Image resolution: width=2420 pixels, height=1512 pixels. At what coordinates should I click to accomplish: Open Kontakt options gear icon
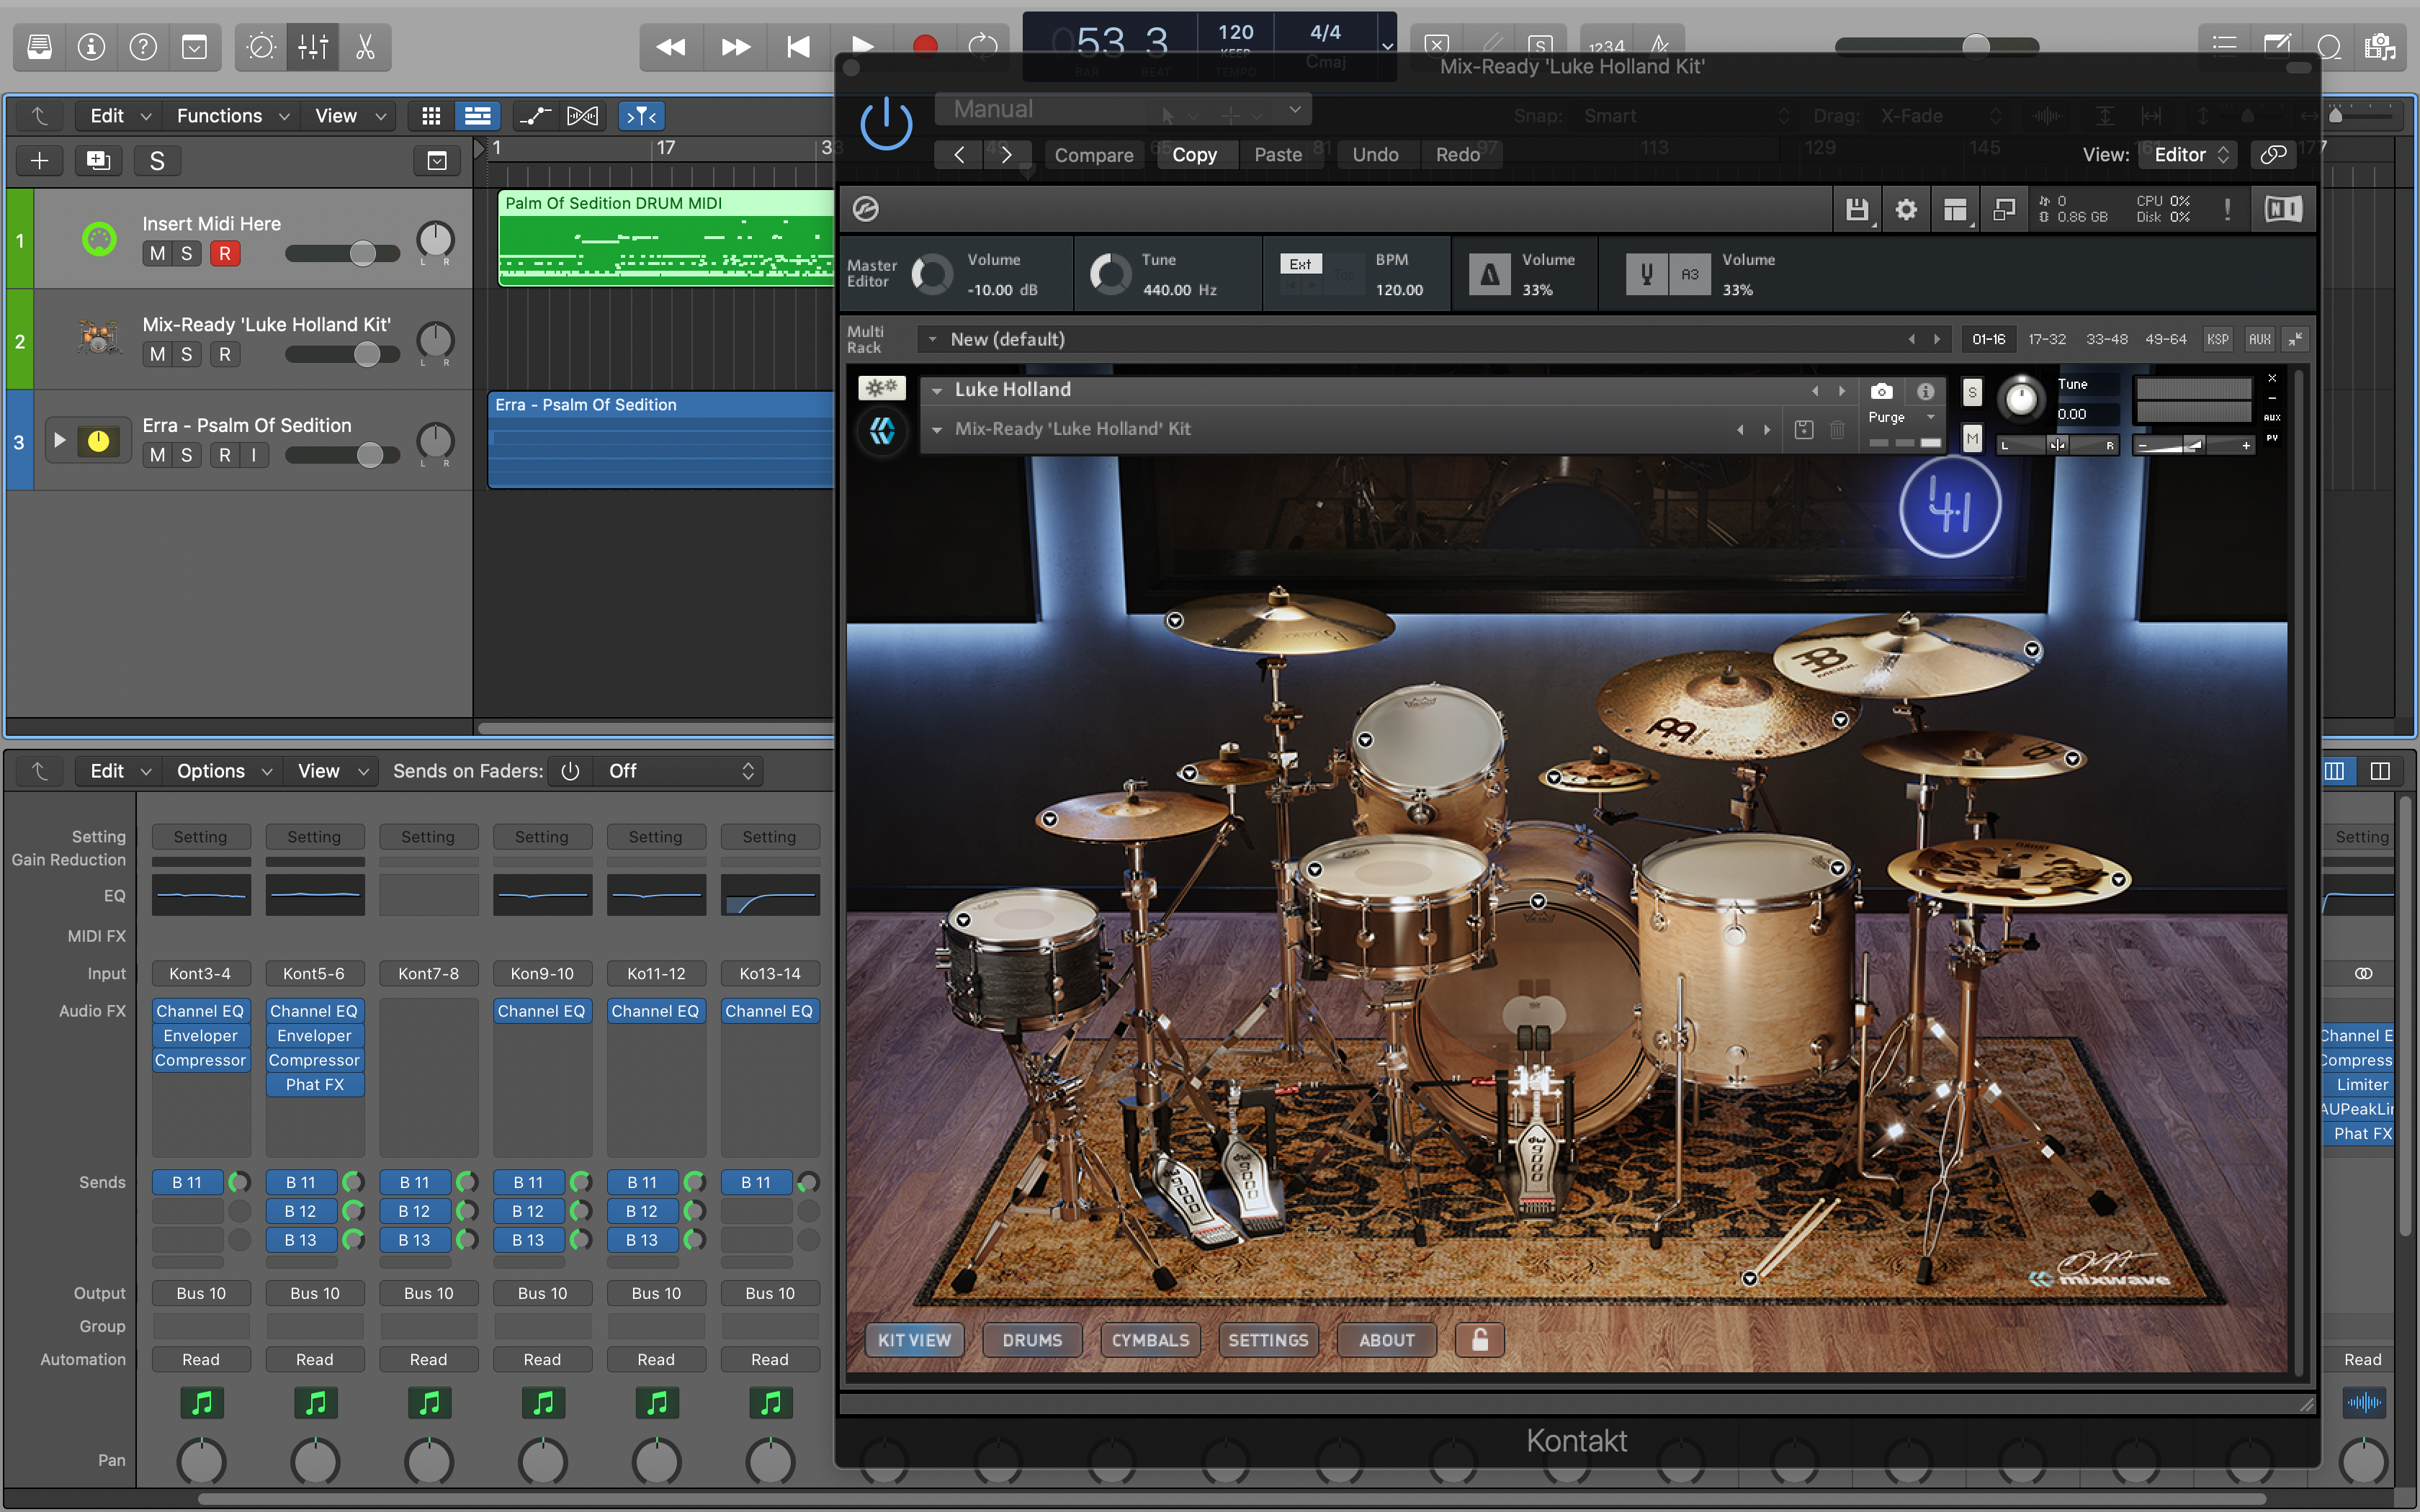click(x=1906, y=210)
